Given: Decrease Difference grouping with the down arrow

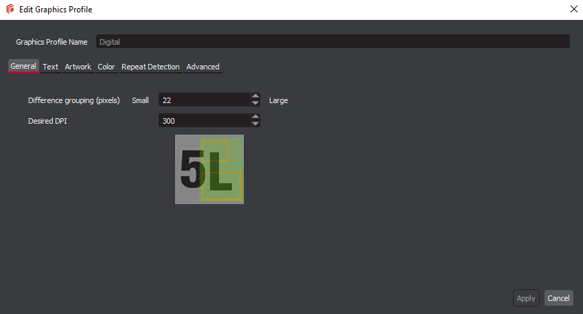Looking at the screenshot, I should (x=255, y=104).
